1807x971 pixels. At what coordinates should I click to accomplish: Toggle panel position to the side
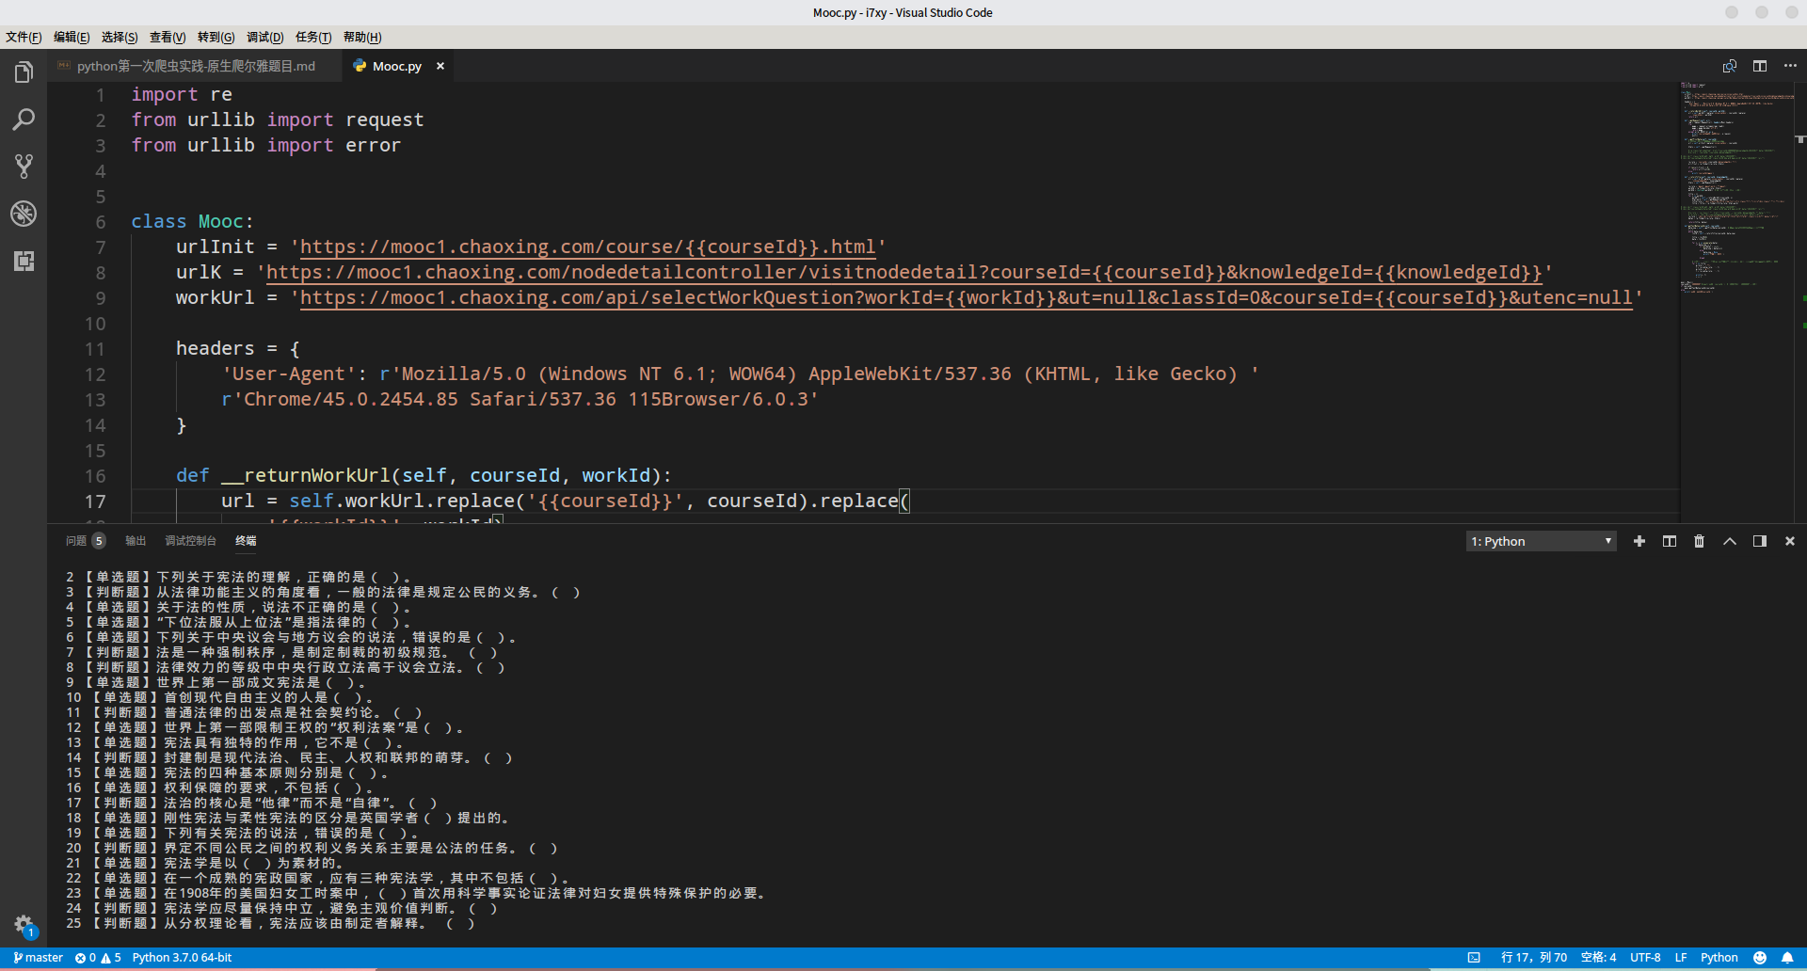1759,541
